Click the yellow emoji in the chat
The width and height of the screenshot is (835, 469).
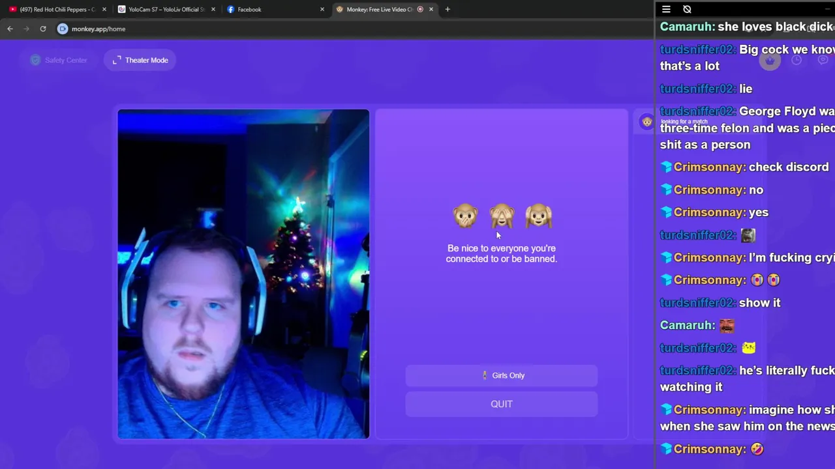pos(748,348)
